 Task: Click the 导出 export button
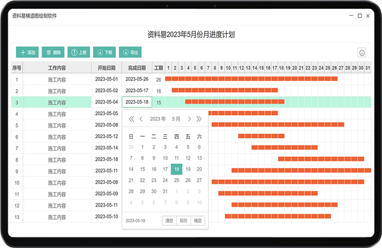coord(131,52)
